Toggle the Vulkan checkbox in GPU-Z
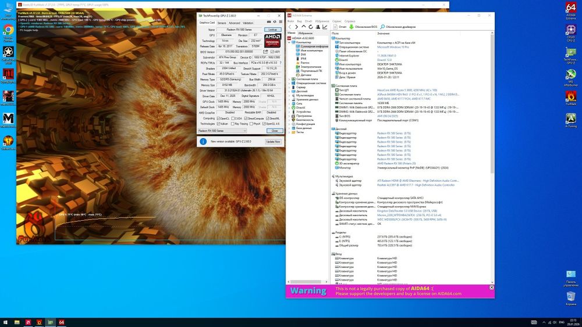Image resolution: width=582 pixels, height=327 pixels. pyautogui.click(x=219, y=124)
